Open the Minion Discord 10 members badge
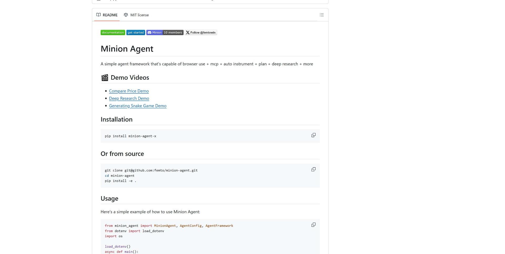 click(165, 33)
